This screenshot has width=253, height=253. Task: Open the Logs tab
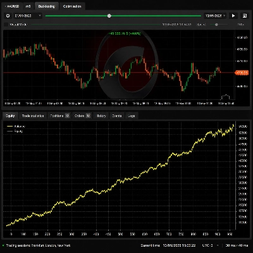point(132,116)
